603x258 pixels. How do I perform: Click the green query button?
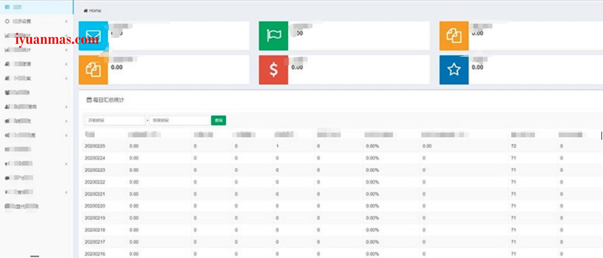[x=219, y=120]
